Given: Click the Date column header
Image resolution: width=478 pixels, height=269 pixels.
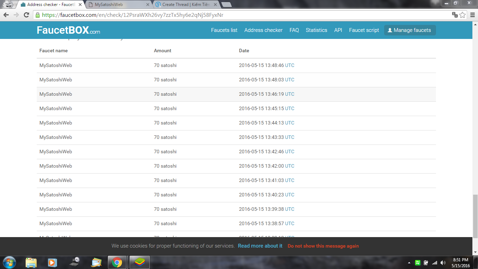Looking at the screenshot, I should [x=244, y=51].
